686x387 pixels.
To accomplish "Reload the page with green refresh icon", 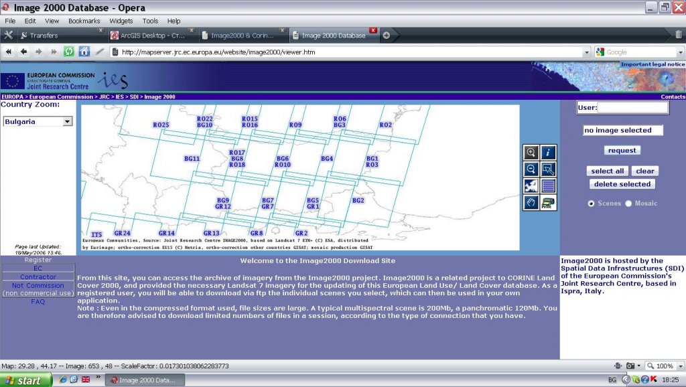I will click(69, 52).
